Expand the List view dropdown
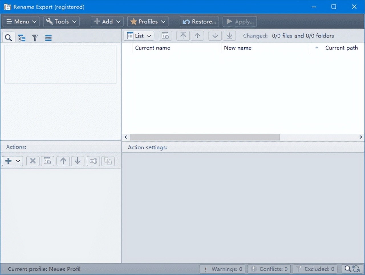The height and width of the screenshot is (275, 365). pyautogui.click(x=139, y=36)
